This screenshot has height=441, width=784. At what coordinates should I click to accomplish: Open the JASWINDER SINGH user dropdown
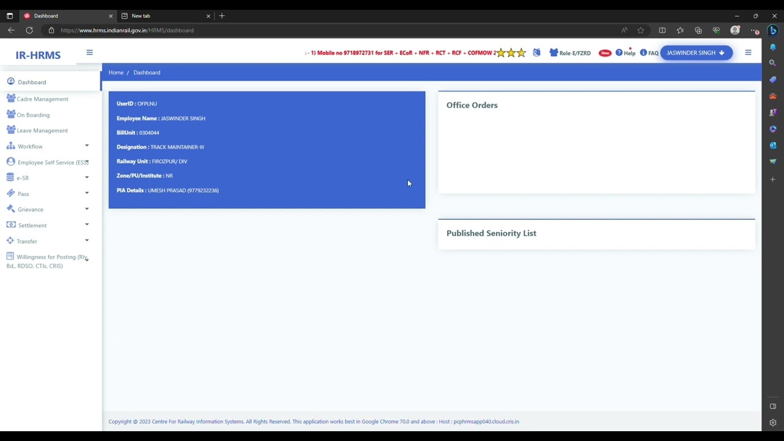pyautogui.click(x=696, y=53)
